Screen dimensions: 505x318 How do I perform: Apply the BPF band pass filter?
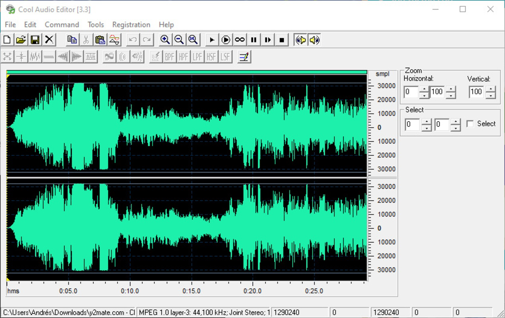pyautogui.click(x=170, y=57)
